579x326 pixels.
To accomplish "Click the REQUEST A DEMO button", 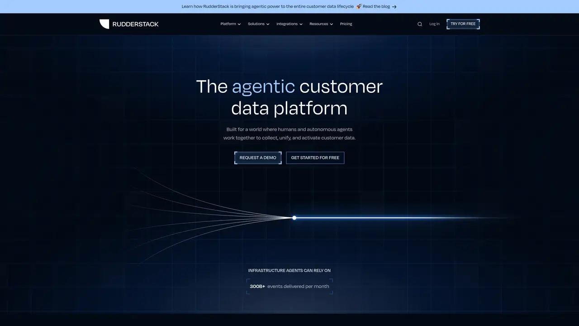I will point(258,158).
